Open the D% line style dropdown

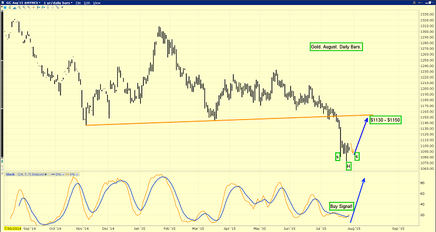click(58, 174)
